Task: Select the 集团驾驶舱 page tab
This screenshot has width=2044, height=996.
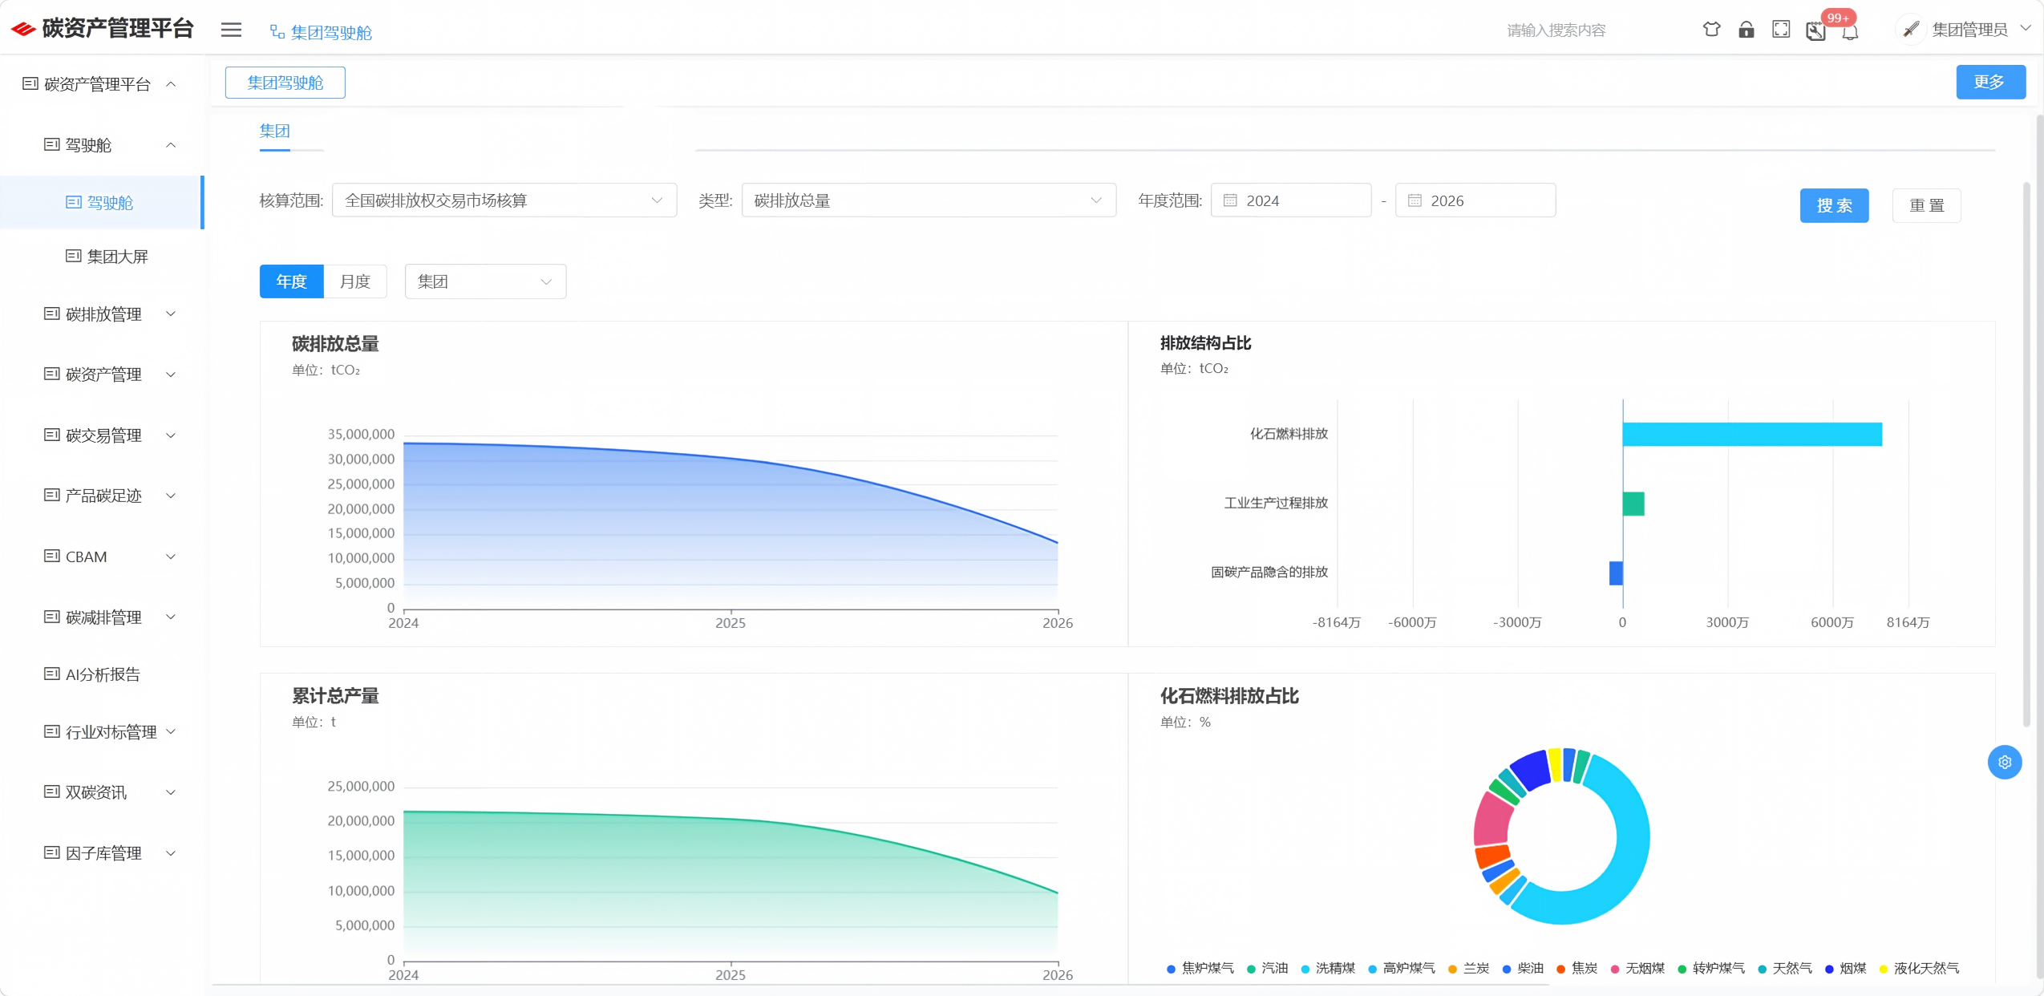Action: [285, 83]
